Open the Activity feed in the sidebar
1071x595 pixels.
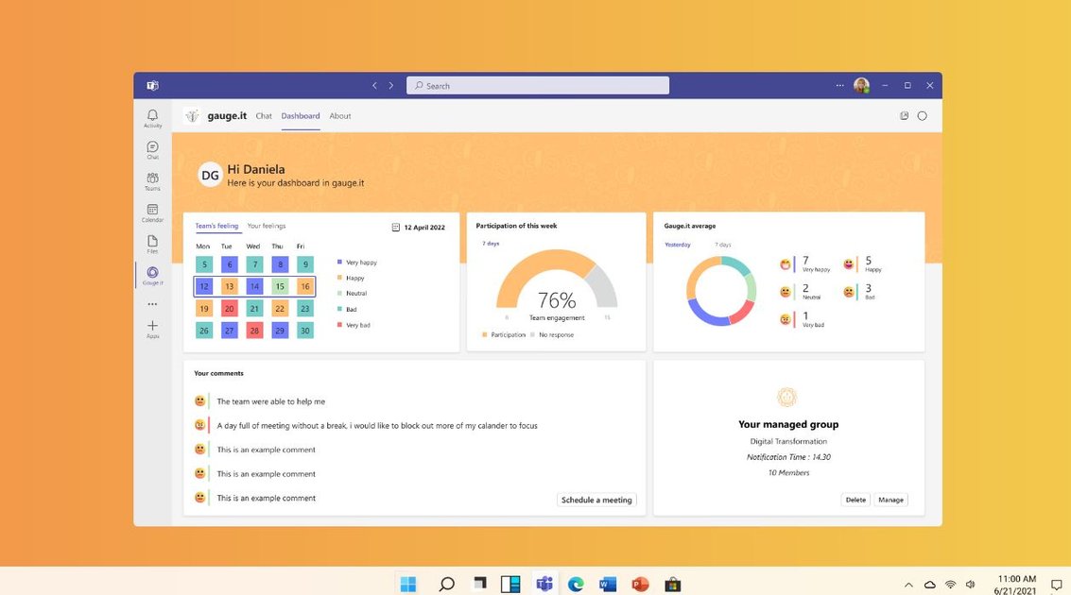(152, 115)
